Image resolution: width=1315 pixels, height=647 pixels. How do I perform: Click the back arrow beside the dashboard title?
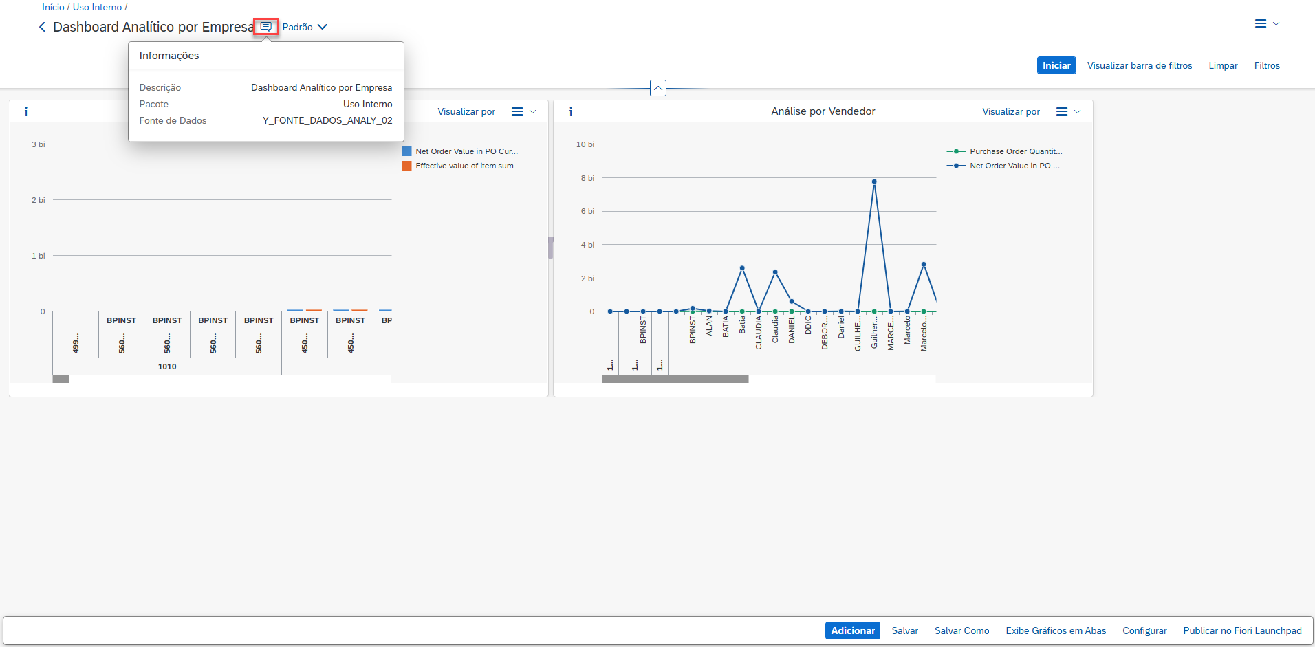pyautogui.click(x=42, y=27)
